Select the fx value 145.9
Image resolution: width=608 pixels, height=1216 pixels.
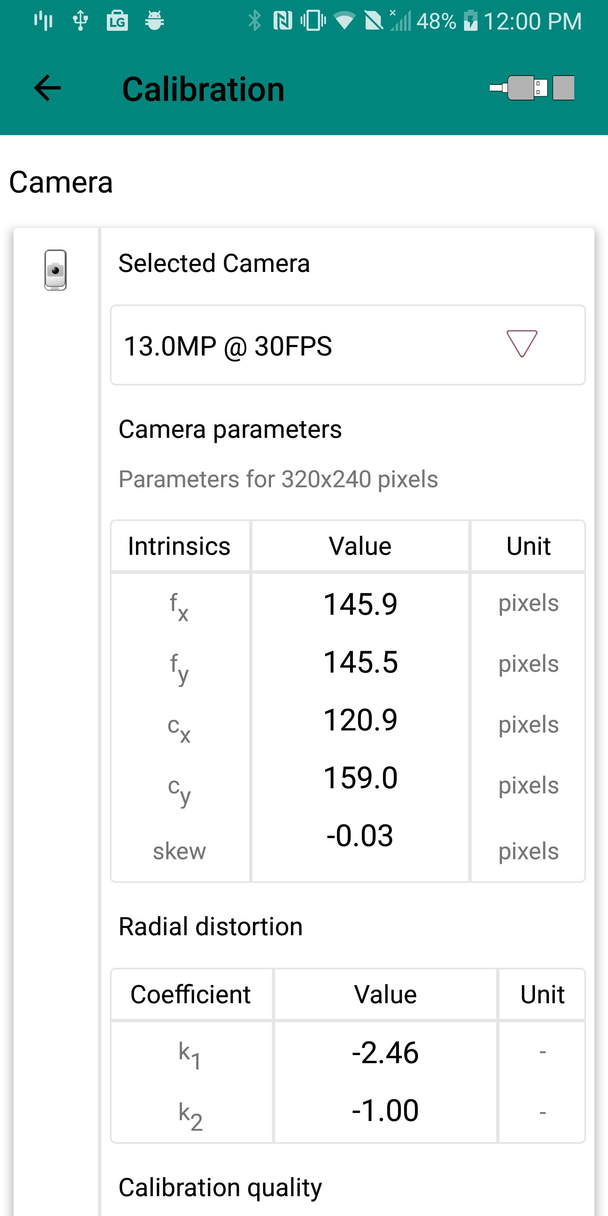(360, 604)
